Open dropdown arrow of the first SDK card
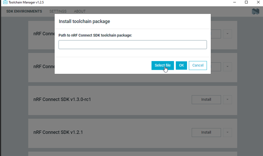Viewport: 263px width, 156px height. 227,34
